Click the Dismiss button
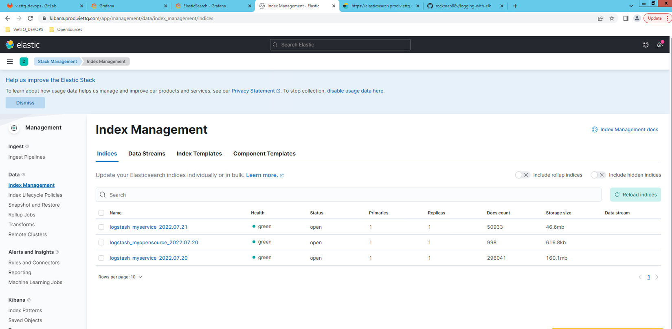Screen dimensions: 672x329 pyautogui.click(x=25, y=103)
